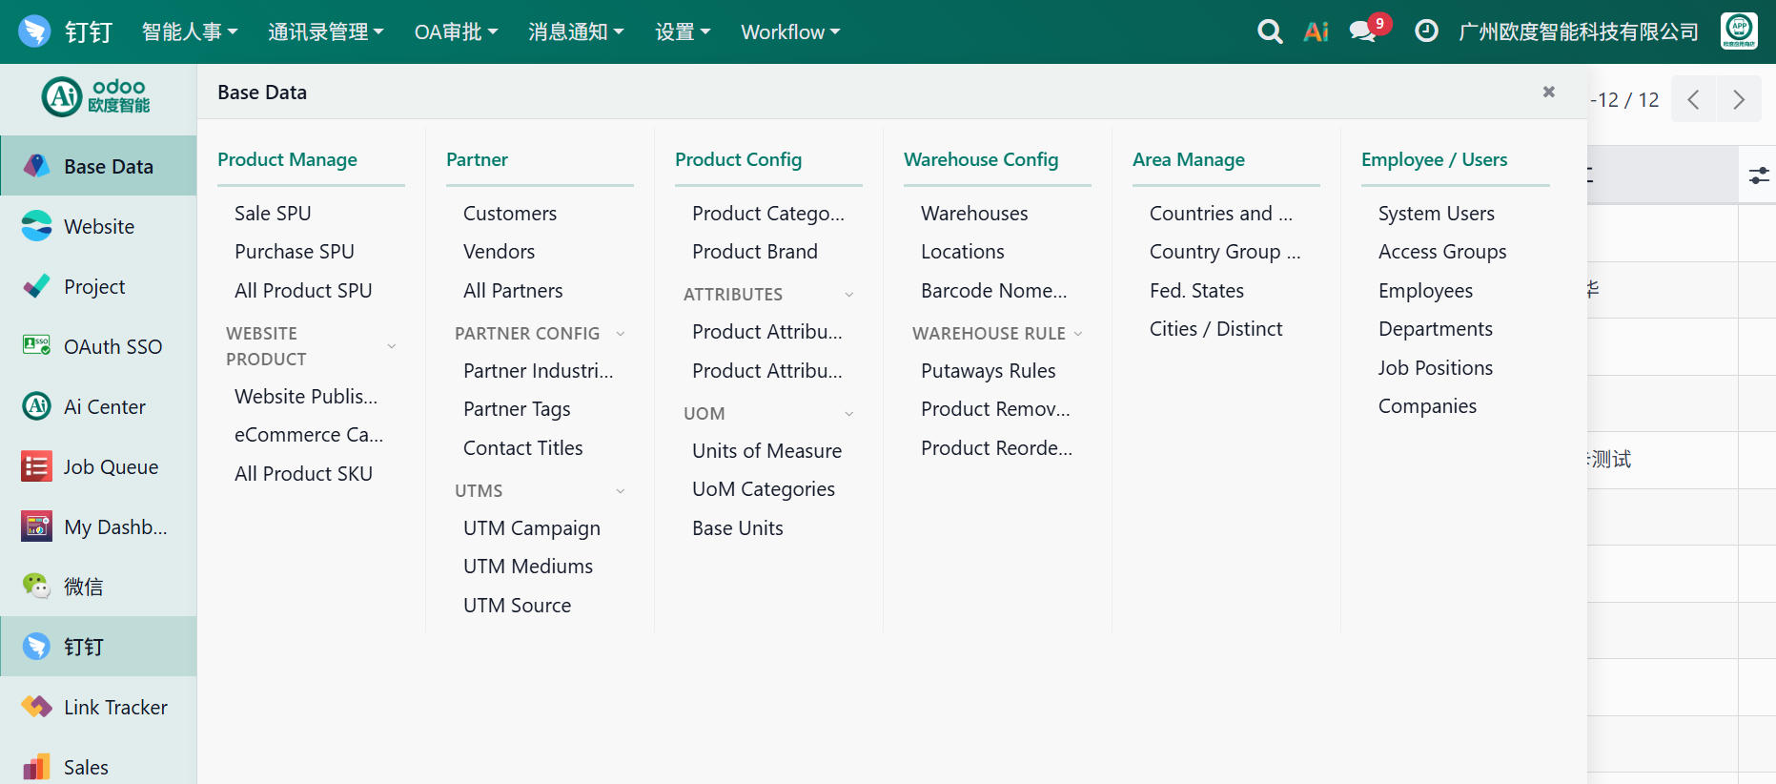This screenshot has height=784, width=1776.
Task: Open Job Queue app in sidebar
Action: click(98, 466)
